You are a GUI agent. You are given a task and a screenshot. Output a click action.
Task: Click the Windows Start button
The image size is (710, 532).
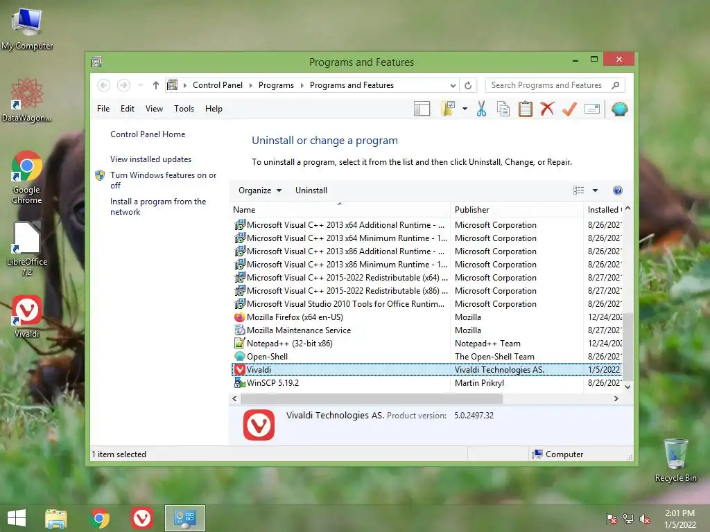click(x=17, y=518)
